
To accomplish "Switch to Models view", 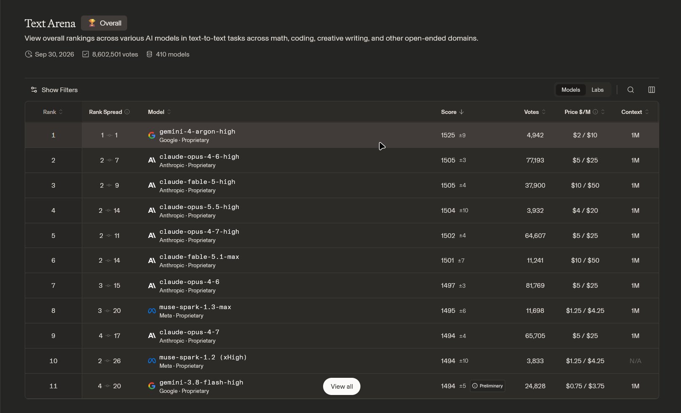I will (571, 90).
